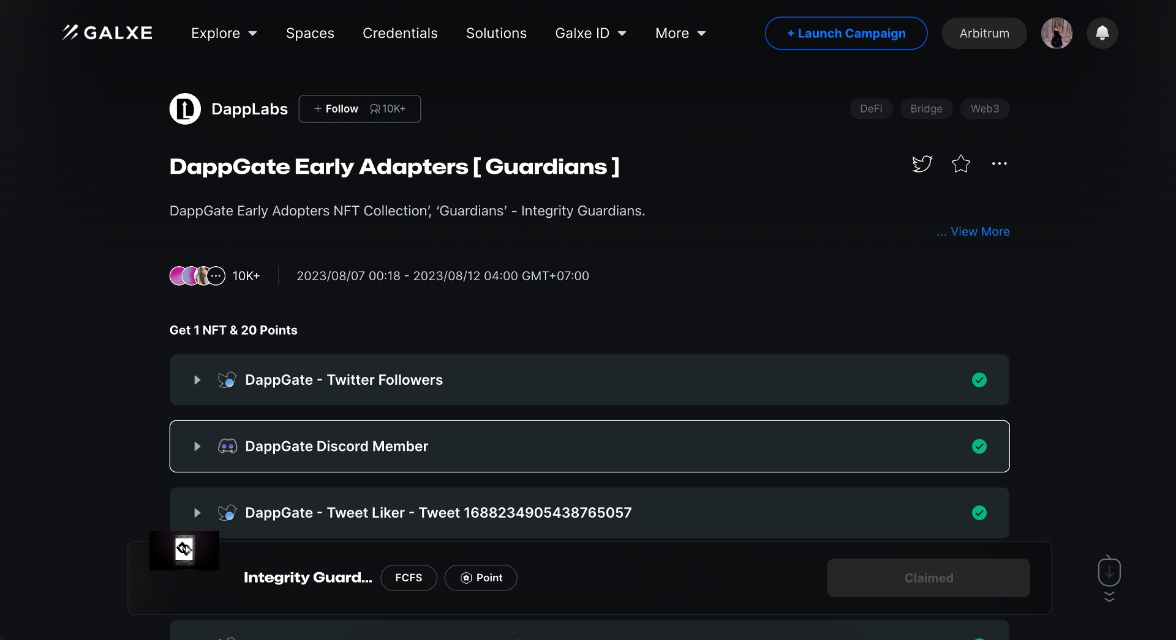Screen dimensions: 1176x640
Task: Open the three-dots options menu
Action: click(x=1000, y=163)
